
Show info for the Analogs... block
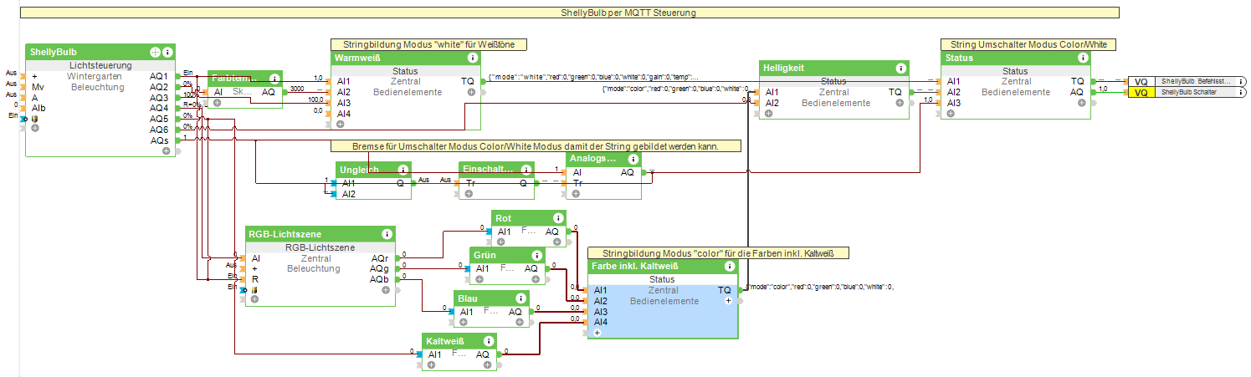click(633, 159)
